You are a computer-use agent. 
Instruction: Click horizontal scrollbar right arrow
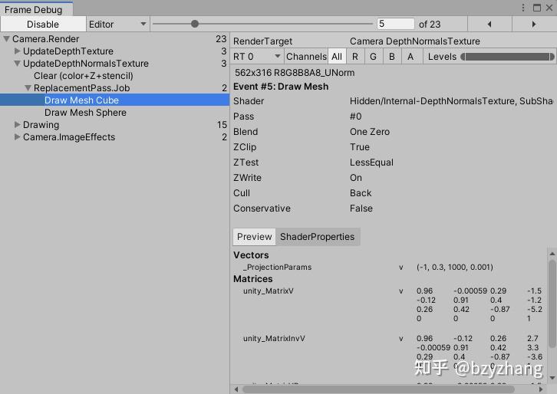click(541, 389)
